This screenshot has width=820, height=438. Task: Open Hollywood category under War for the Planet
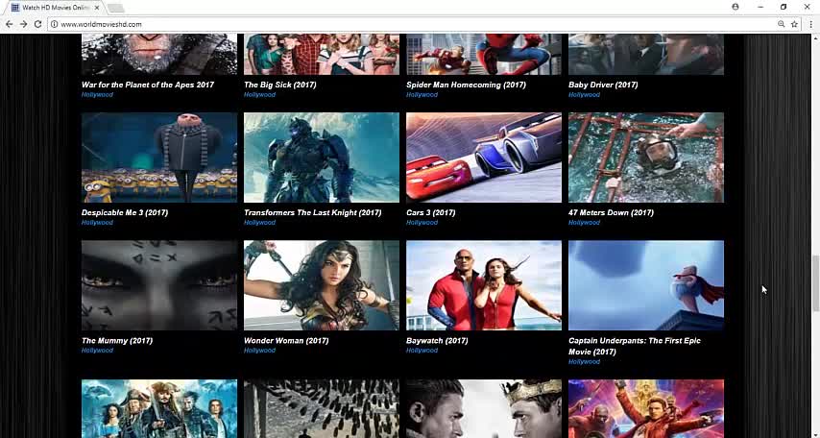coord(97,95)
